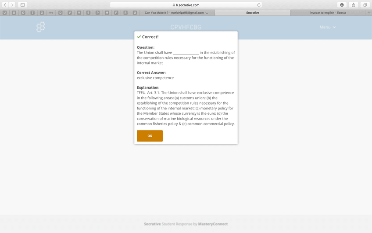Click the padlock icon in the address bar
The width and height of the screenshot is (372, 233).
(x=174, y=5)
